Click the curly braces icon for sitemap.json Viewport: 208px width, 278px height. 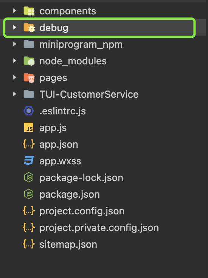point(29,244)
